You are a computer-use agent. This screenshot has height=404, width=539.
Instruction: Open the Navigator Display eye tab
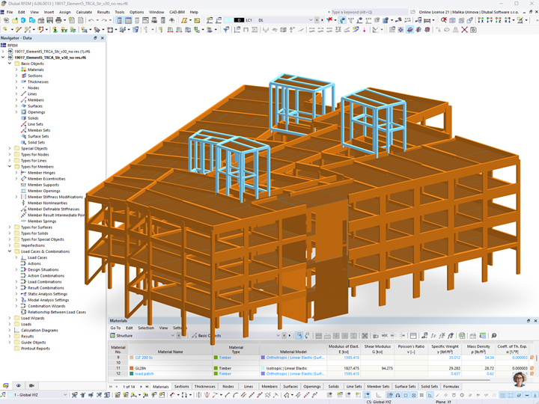[x=19, y=386]
